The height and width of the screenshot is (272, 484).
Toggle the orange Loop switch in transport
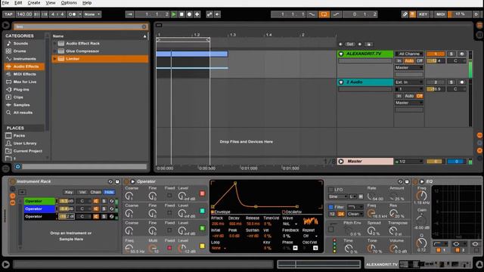click(x=324, y=14)
